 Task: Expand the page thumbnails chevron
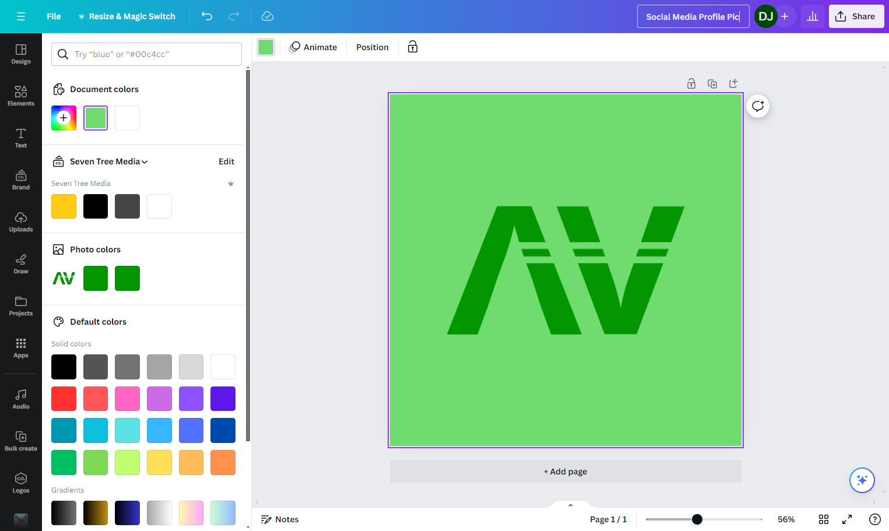571,505
